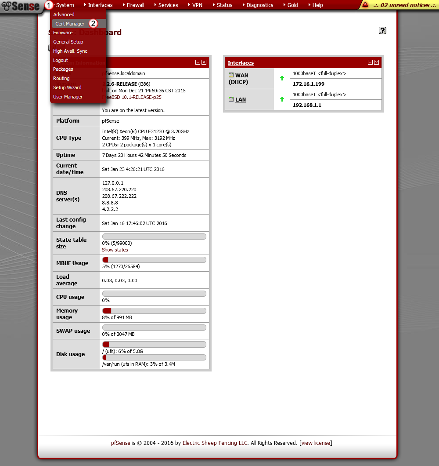Viewport: 439px width, 466px height.
Task: Click LAN IP address 192.168.1.1
Action: (307, 105)
